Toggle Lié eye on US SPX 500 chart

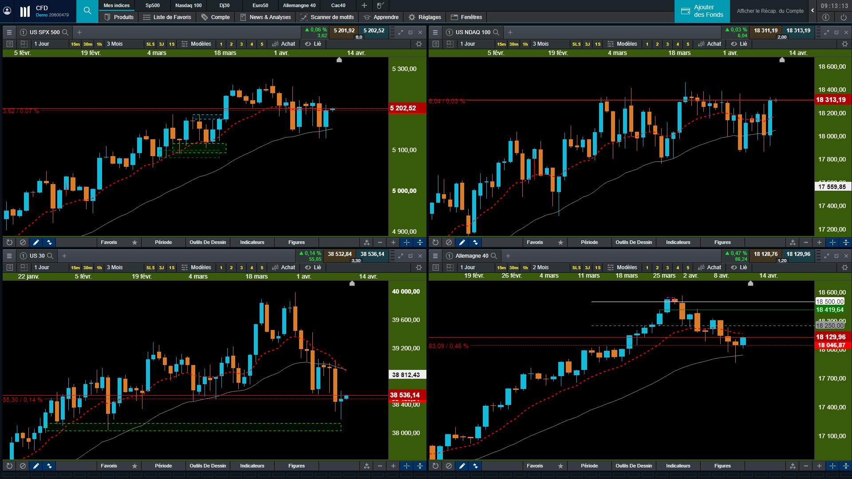coord(308,44)
